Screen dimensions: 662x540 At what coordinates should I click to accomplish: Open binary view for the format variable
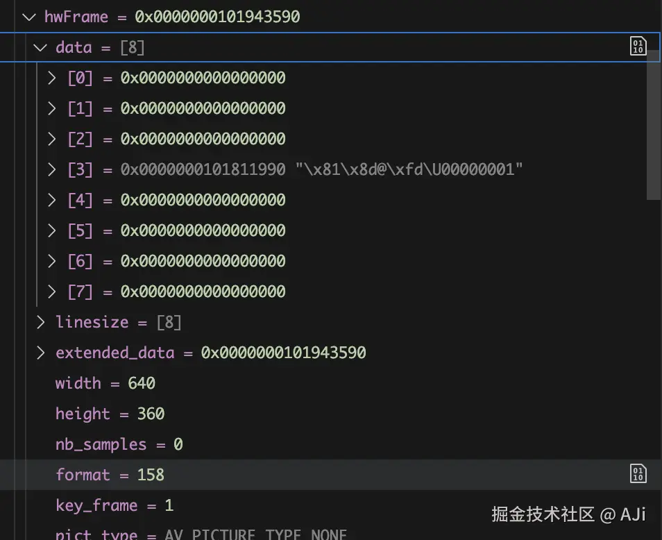point(638,474)
